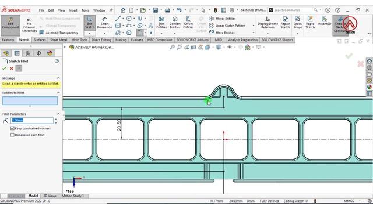
Task: Open Quick Snaps tool
Action: pos(298,23)
